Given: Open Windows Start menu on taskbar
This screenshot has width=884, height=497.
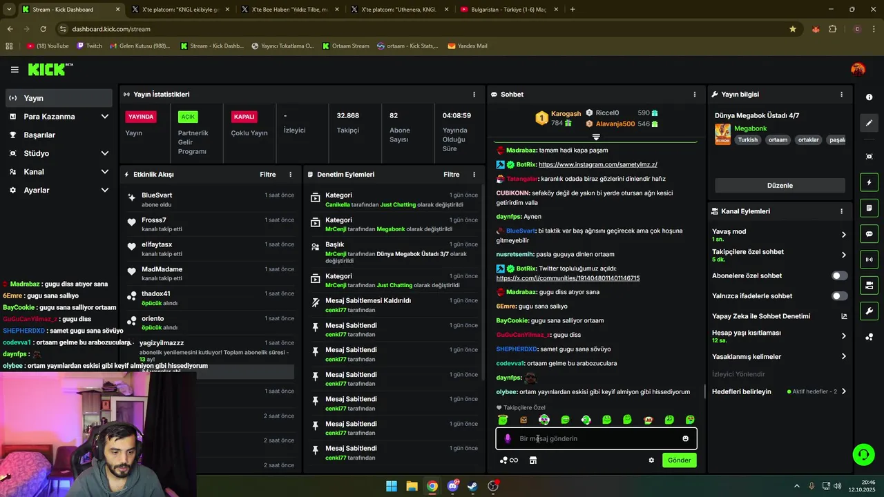Looking at the screenshot, I should 392,486.
